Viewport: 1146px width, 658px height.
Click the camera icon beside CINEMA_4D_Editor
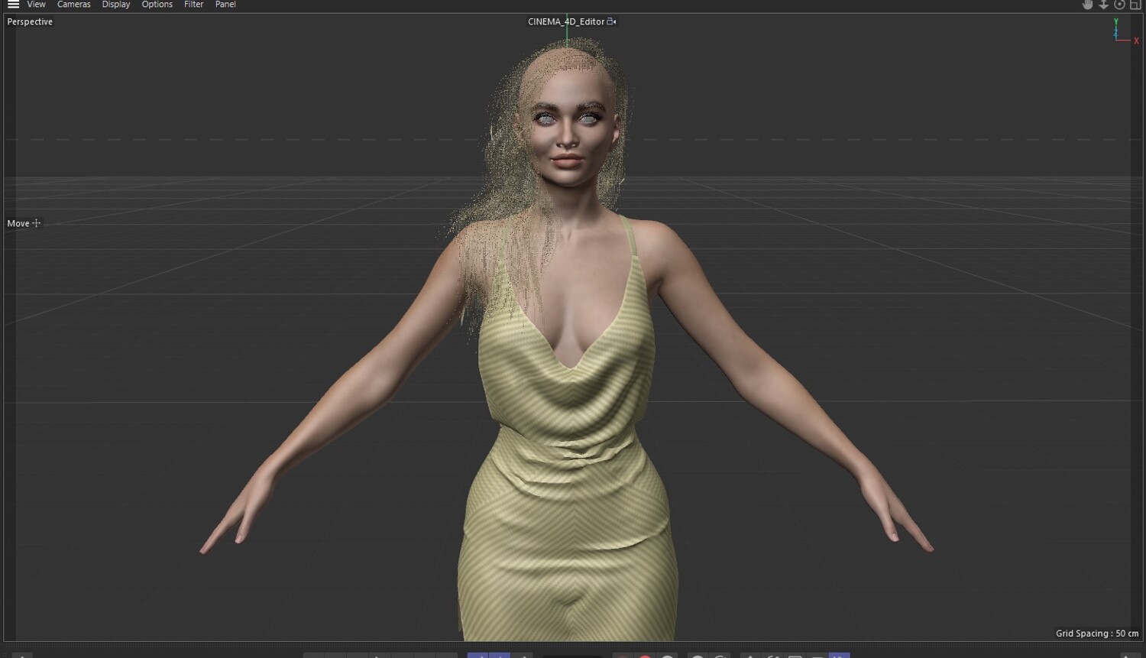pyautogui.click(x=611, y=21)
